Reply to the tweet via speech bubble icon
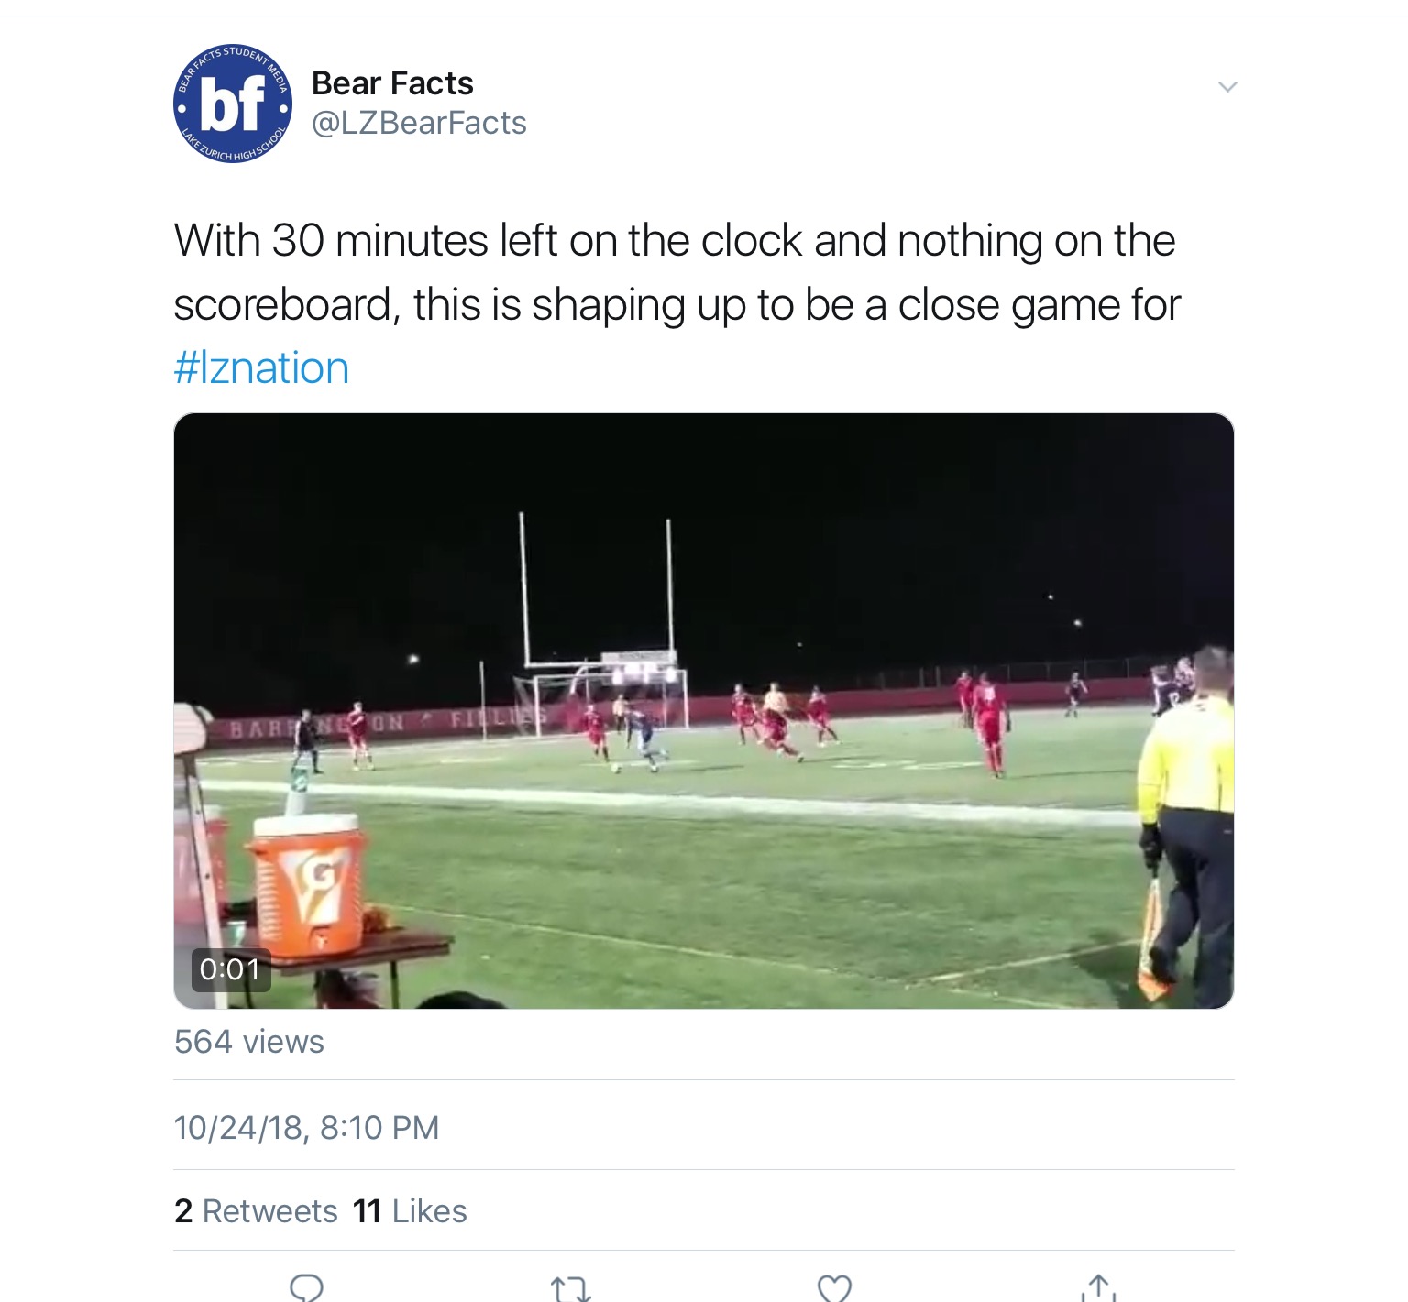Image resolution: width=1408 pixels, height=1302 pixels. tap(306, 1286)
